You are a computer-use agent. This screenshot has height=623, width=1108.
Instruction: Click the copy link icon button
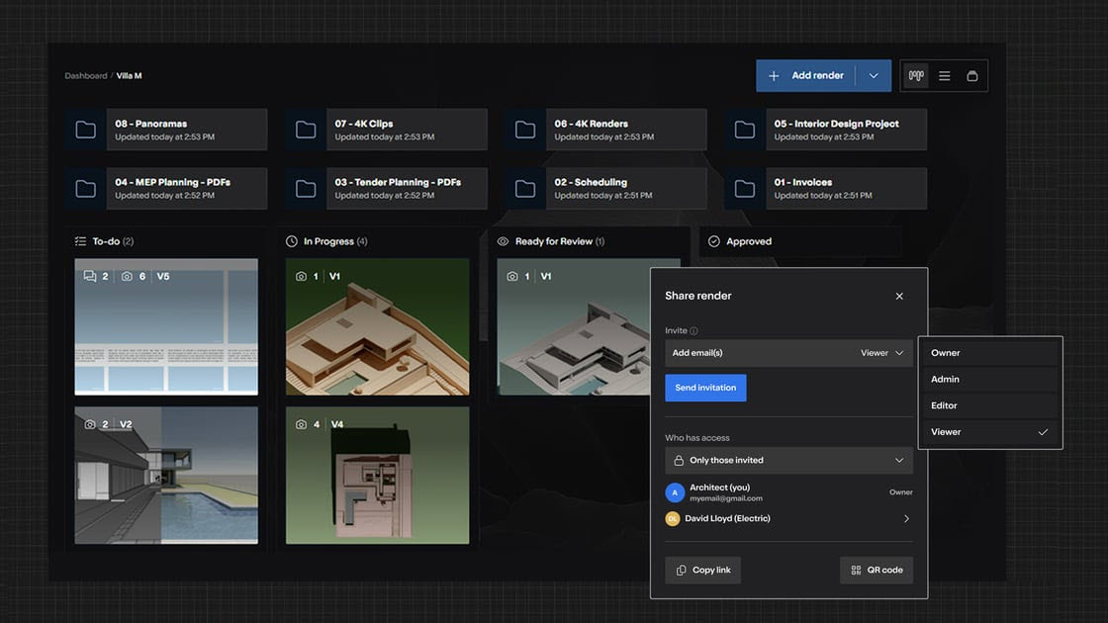point(702,571)
